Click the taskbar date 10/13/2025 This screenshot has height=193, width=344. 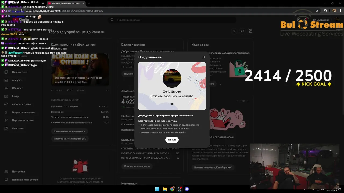point(331,190)
